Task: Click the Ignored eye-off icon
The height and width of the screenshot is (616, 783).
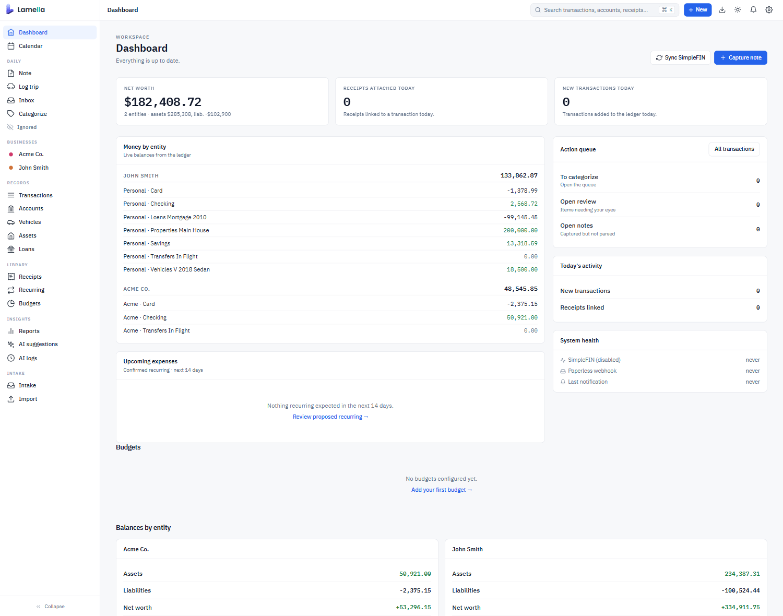Action: (x=10, y=127)
